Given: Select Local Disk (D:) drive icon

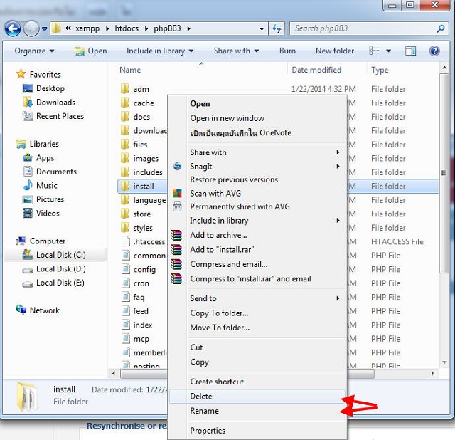Looking at the screenshot, I should coord(28,269).
